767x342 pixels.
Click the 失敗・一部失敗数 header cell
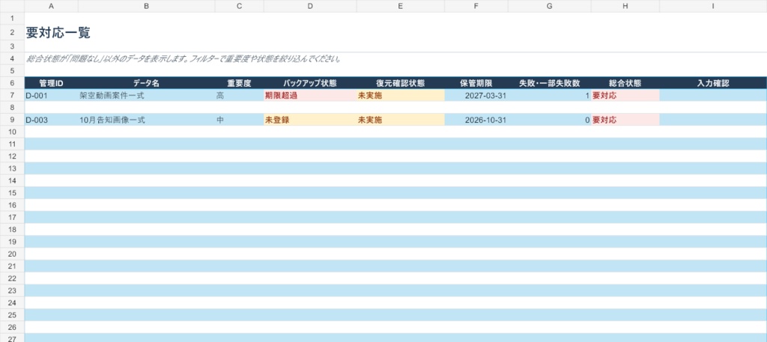pos(550,83)
